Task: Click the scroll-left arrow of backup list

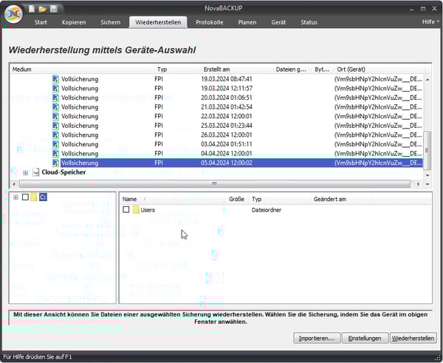Action: click(x=14, y=184)
